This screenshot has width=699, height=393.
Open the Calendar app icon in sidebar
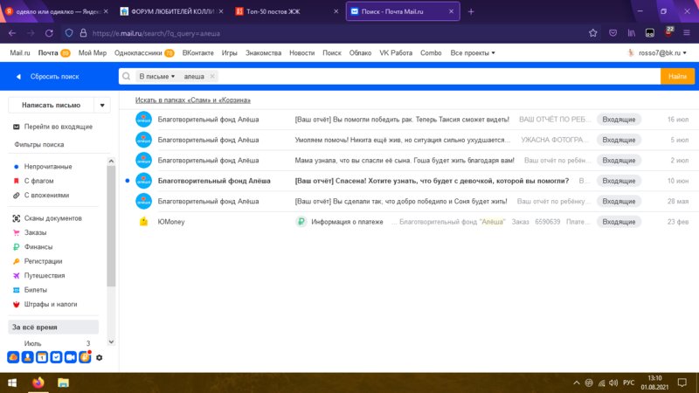point(42,357)
